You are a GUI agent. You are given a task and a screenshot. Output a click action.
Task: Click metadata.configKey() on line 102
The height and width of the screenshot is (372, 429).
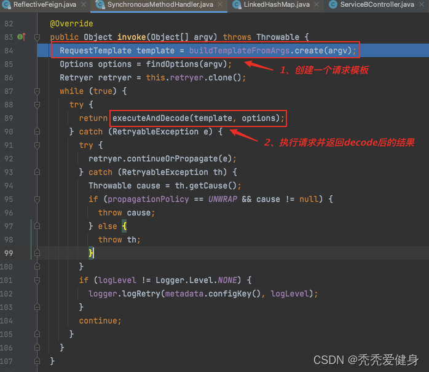(213, 294)
